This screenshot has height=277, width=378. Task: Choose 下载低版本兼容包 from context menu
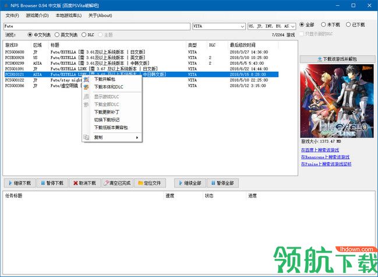coord(112,127)
